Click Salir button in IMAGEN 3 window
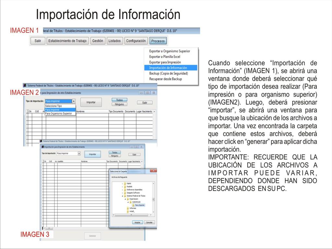 134,155
